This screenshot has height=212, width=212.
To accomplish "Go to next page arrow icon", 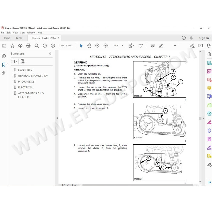I will [x=53, y=45].
